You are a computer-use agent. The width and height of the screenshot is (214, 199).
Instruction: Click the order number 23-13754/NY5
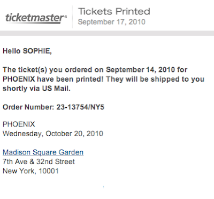[80, 107]
